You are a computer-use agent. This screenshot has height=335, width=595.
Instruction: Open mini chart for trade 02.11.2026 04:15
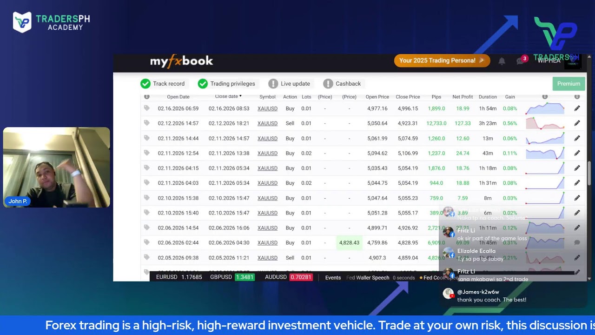click(x=545, y=168)
